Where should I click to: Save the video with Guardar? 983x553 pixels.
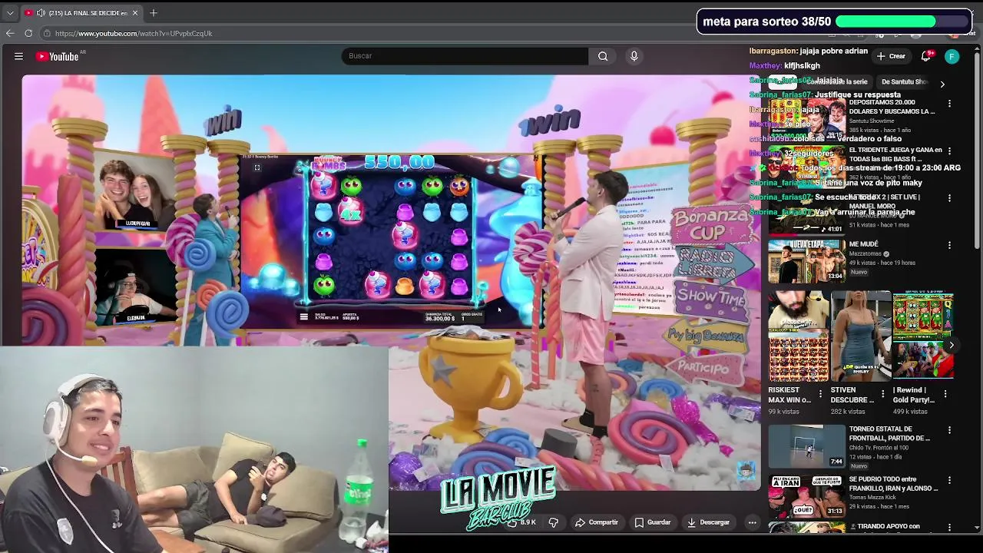pos(653,522)
